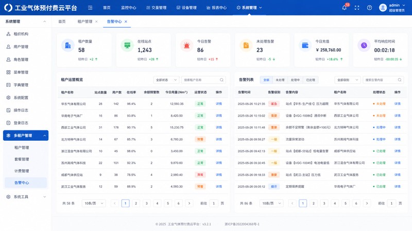The width and height of the screenshot is (412, 231).
Task: Toggle fullscreen mode icon
Action: click(x=357, y=8)
